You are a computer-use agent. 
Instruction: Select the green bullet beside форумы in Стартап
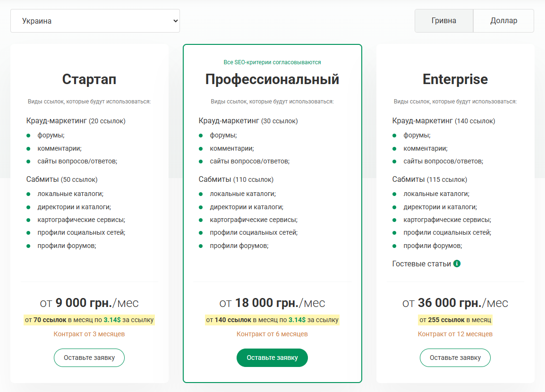pos(29,135)
